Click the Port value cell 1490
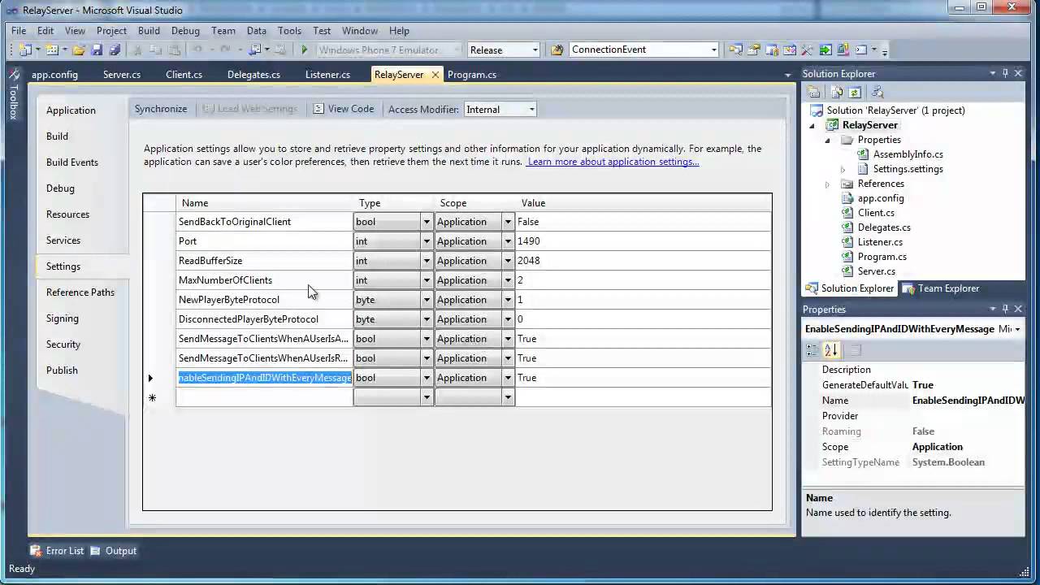1040x585 pixels. click(x=642, y=241)
